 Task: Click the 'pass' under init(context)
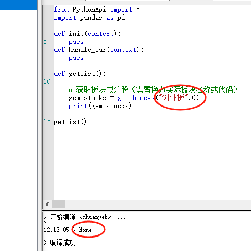76,42
